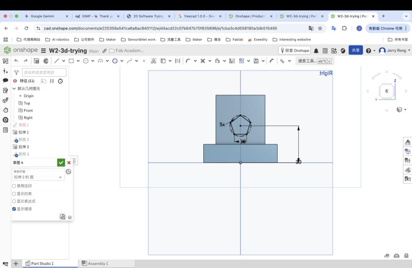Screen dimensions: 412x268
Task: Switch to 2D Software Trying browser tab
Action: (148, 16)
